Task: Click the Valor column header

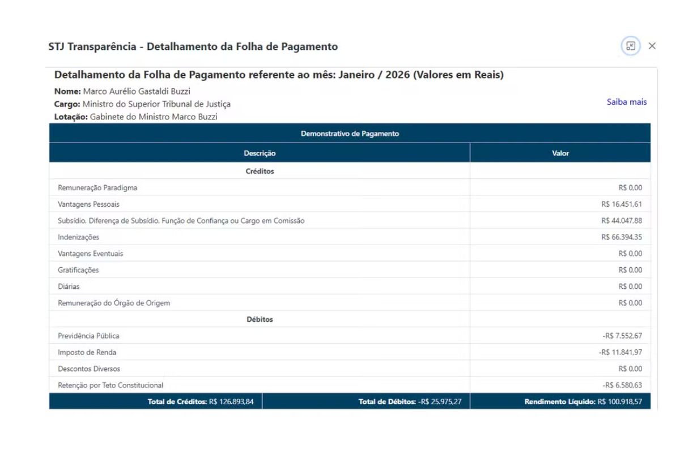Action: 560,153
